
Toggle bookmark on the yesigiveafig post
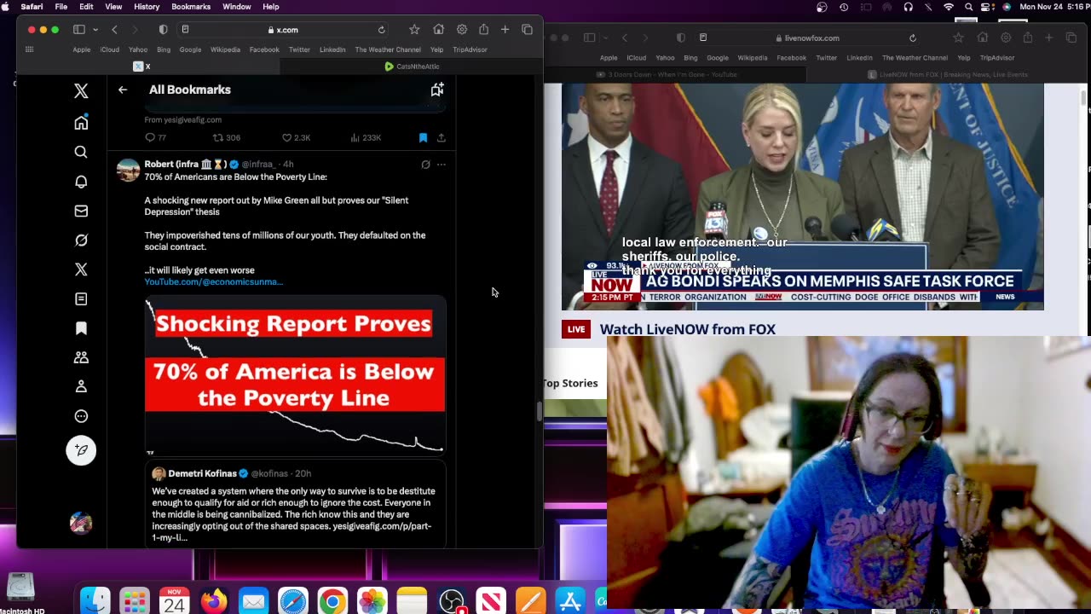(x=423, y=137)
